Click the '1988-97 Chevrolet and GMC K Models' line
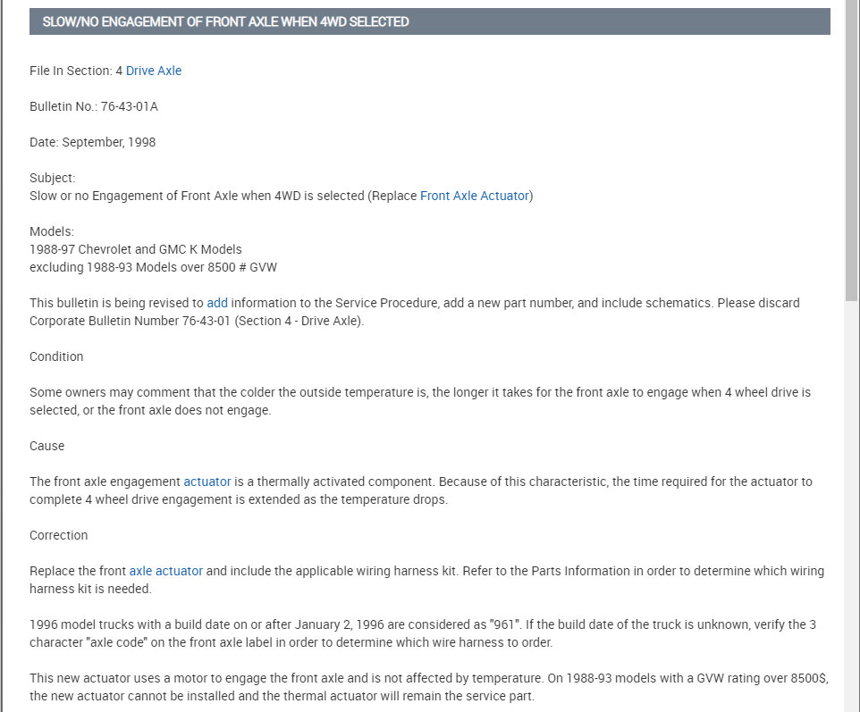 (x=136, y=249)
